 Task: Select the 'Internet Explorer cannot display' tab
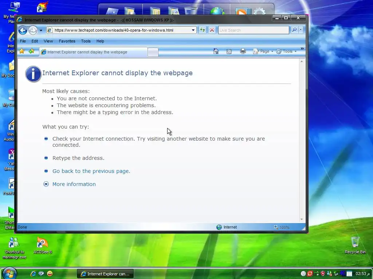tap(93, 52)
